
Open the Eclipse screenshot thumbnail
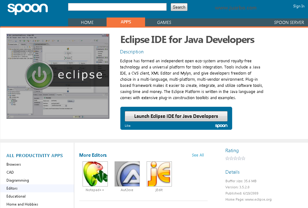58,76
